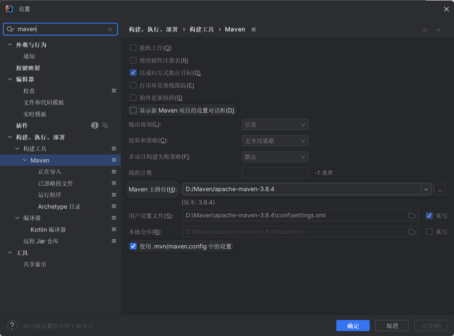Enable 始终更新快照 checkbox
The height and width of the screenshot is (336, 454).
[x=133, y=97]
